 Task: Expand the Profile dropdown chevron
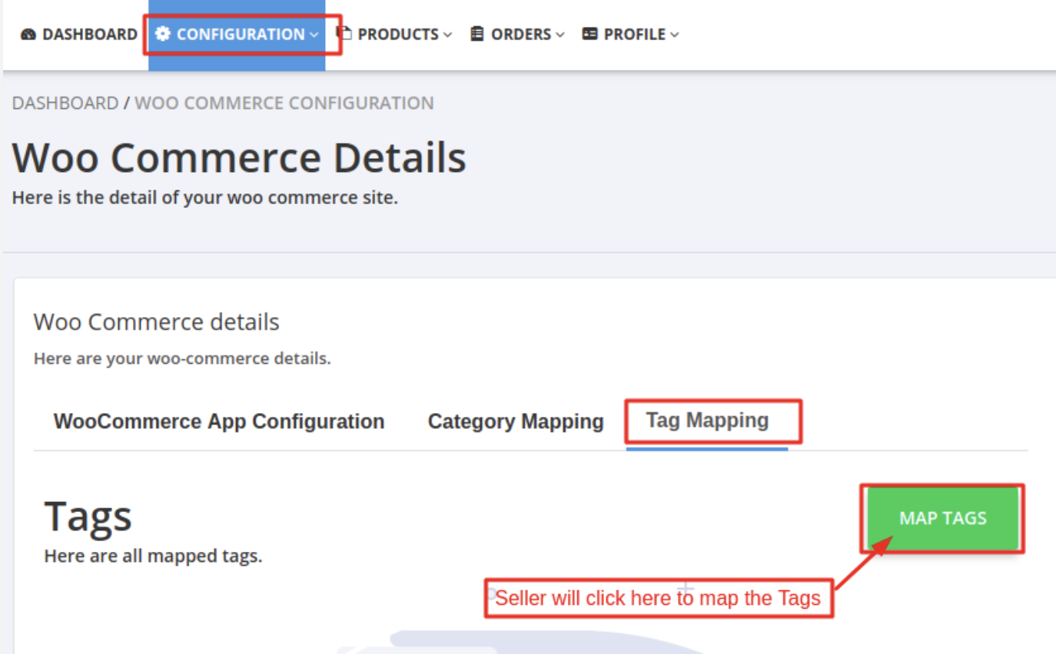(x=674, y=35)
